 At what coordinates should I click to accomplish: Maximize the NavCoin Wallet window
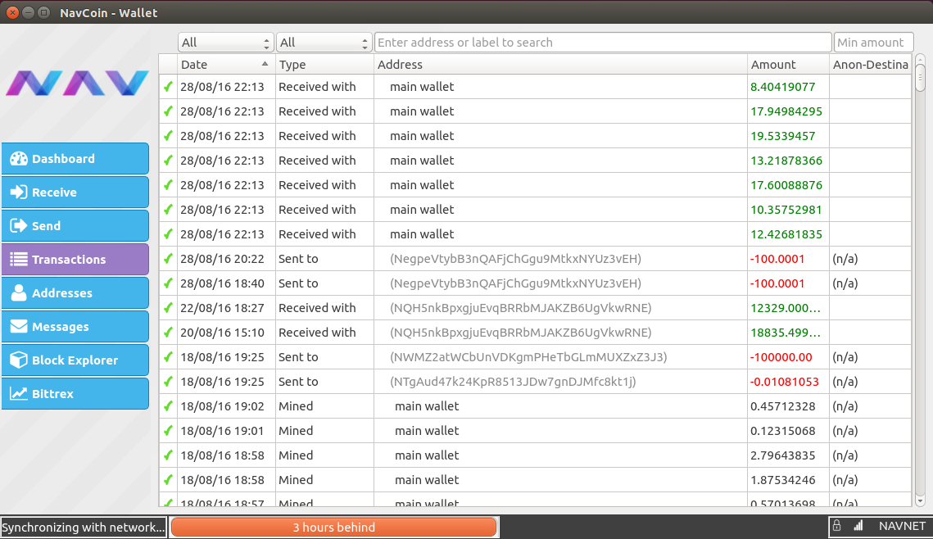pos(43,12)
